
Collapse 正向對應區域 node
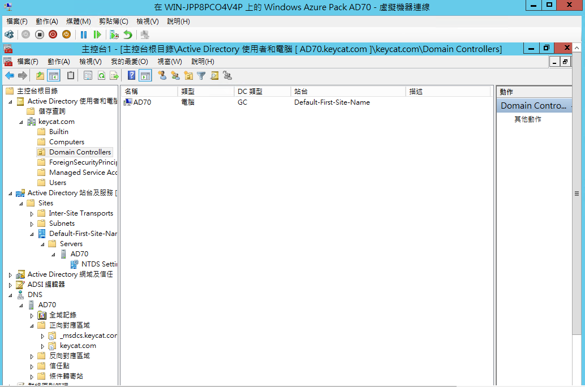click(x=32, y=326)
